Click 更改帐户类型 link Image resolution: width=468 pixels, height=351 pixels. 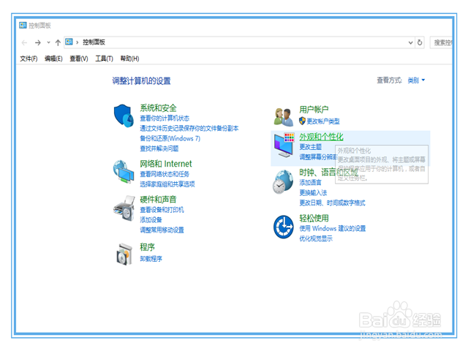click(x=323, y=121)
